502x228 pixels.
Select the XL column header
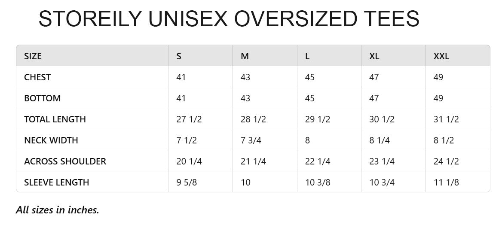(x=374, y=56)
